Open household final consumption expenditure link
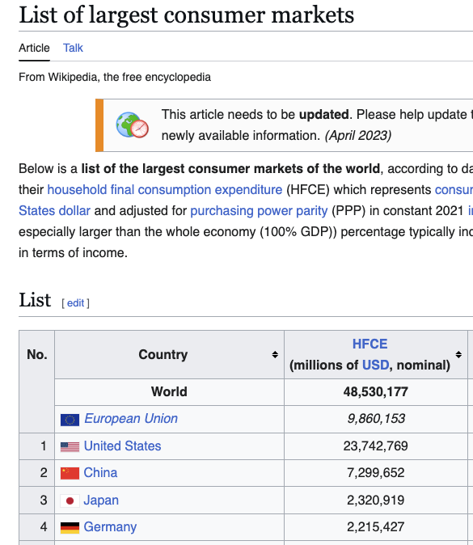 [165, 190]
